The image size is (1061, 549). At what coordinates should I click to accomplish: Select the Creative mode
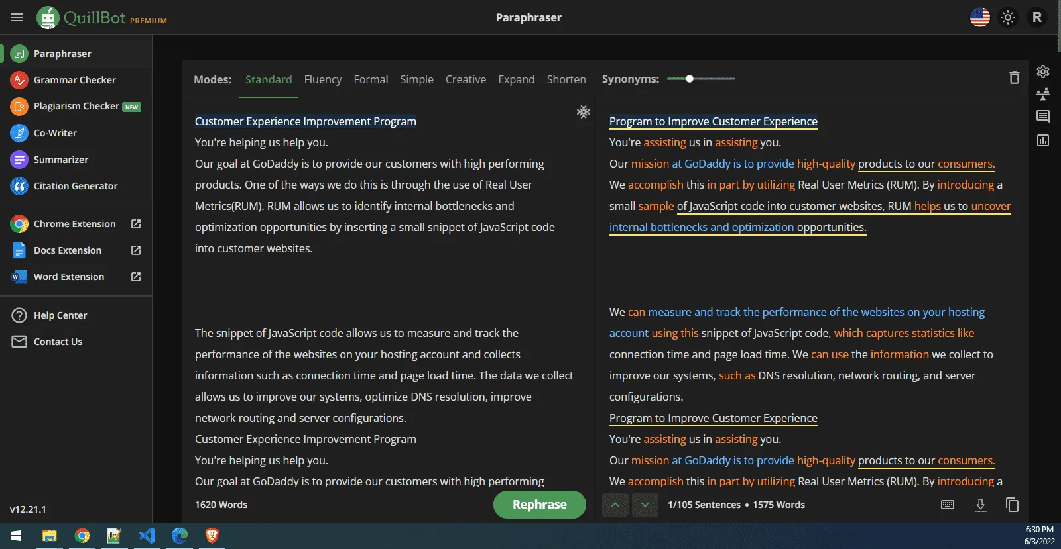[466, 79]
